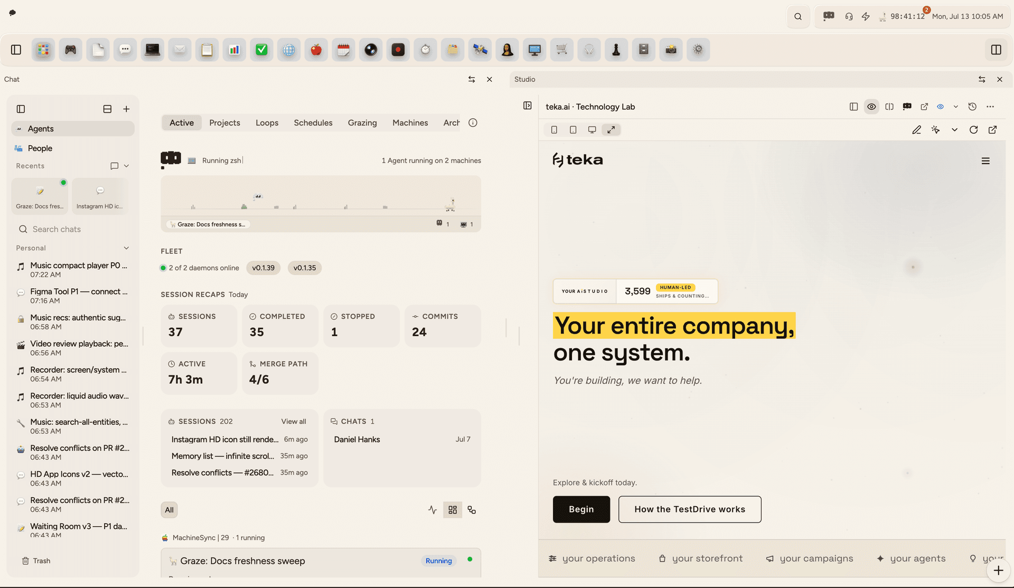Viewport: 1014px width, 588px height.
Task: Open dropdown next to the magic wand icon
Action: [x=954, y=130]
